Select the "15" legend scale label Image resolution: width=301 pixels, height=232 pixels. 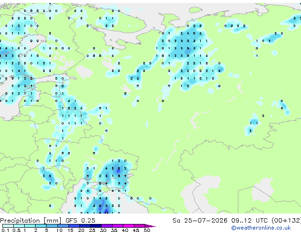[70, 230]
